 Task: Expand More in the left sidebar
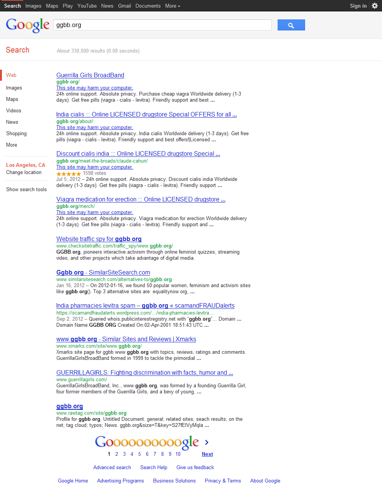[x=11, y=145]
